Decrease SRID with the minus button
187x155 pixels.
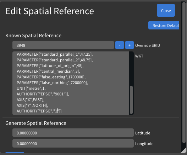coord(120,45)
